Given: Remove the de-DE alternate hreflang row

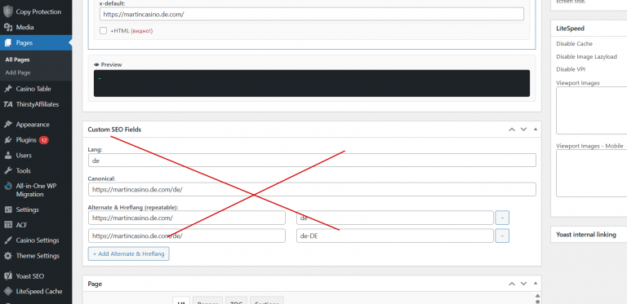Looking at the screenshot, I should [x=502, y=236].
